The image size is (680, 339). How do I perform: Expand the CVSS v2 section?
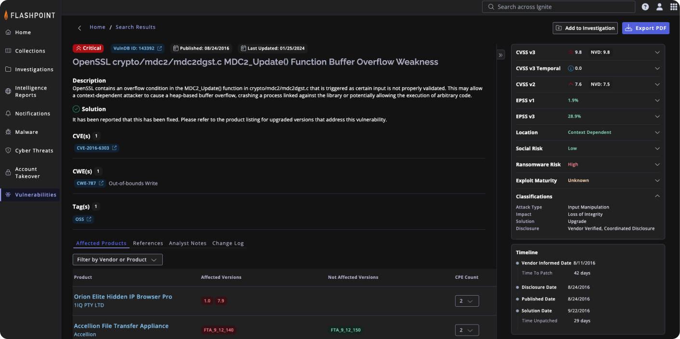click(x=657, y=84)
